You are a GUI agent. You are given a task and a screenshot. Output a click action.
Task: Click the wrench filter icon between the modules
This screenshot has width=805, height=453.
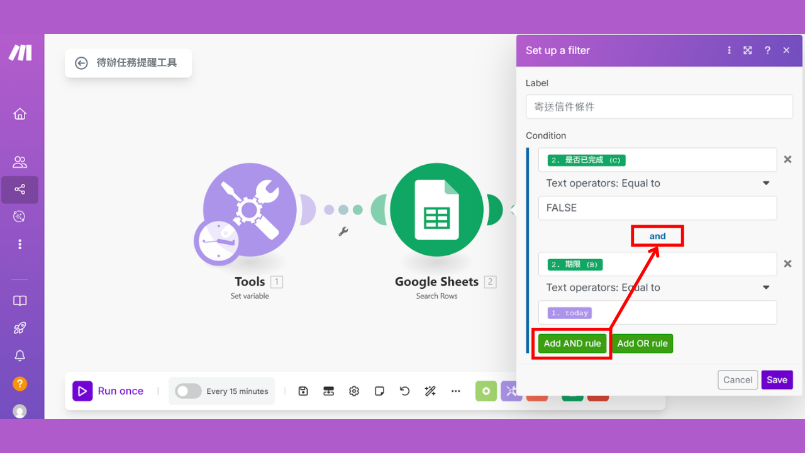tap(343, 232)
